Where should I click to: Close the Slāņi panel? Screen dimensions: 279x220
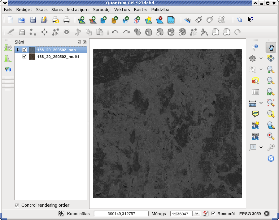pos(85,42)
